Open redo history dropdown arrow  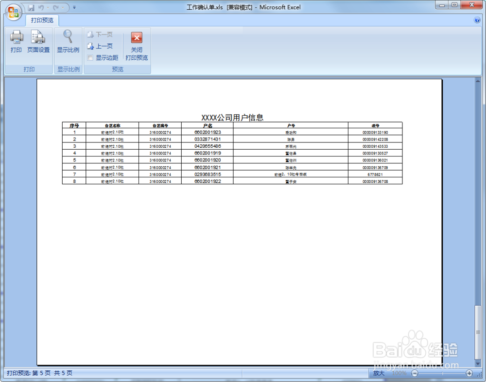(x=63, y=7)
